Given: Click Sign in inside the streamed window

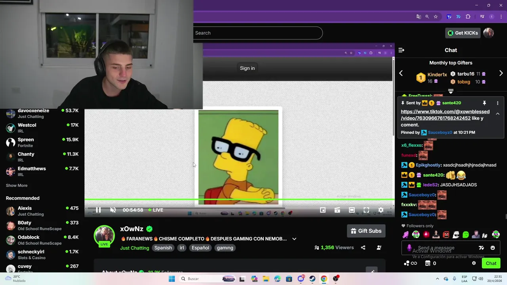Looking at the screenshot, I should [x=247, y=68].
